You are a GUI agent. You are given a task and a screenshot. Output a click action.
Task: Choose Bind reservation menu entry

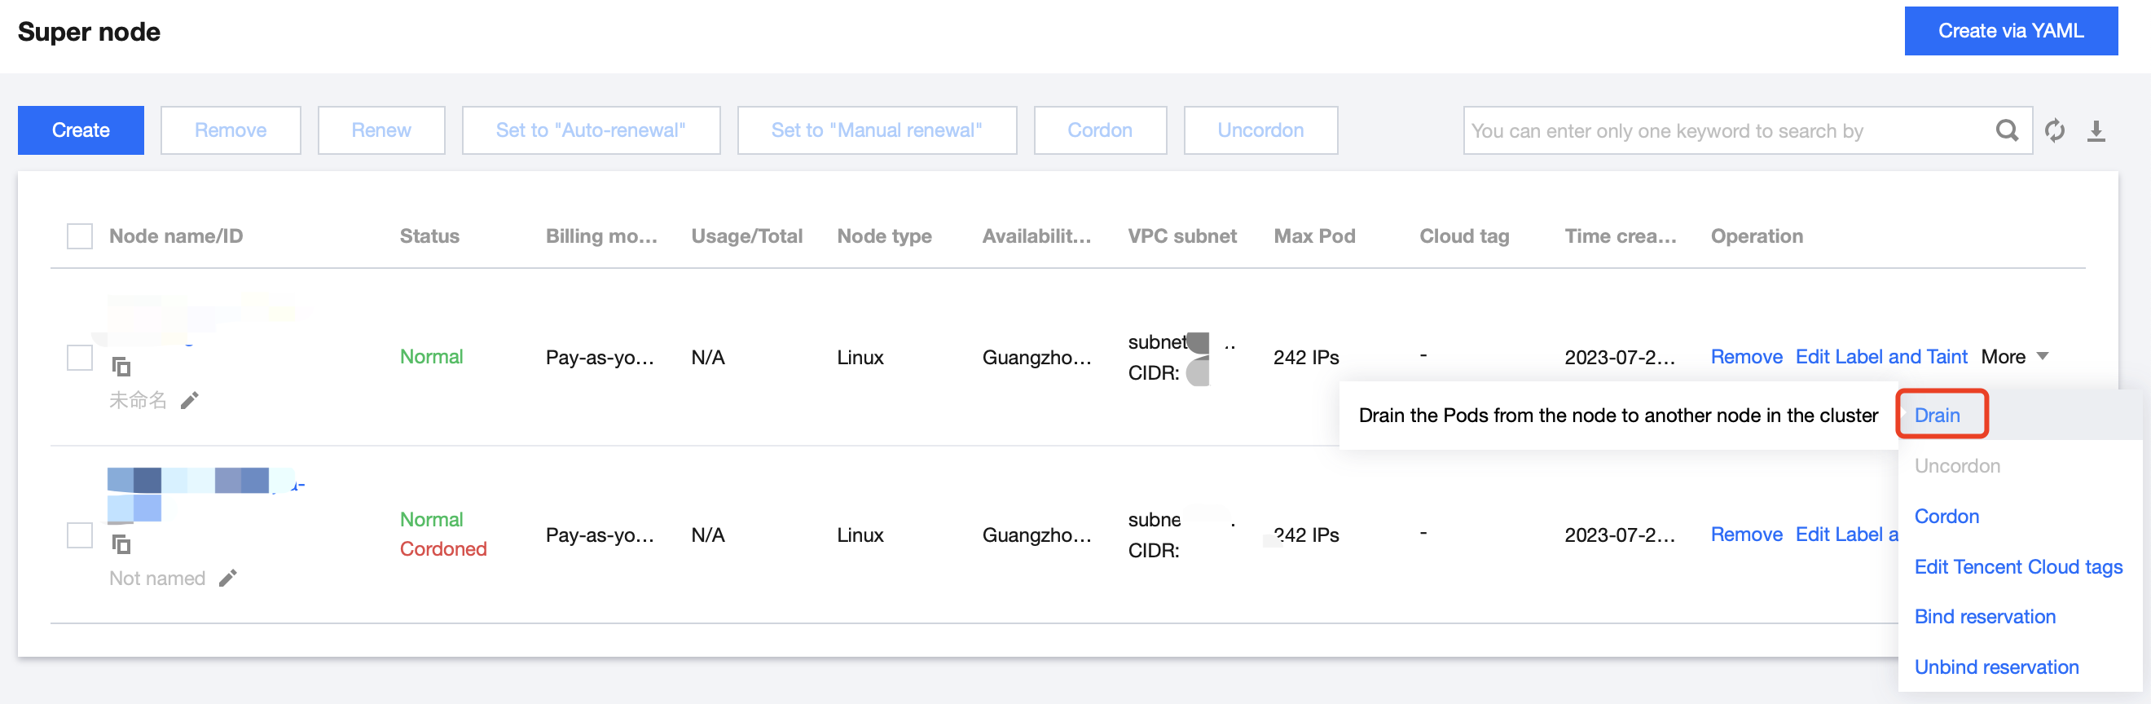click(1984, 616)
